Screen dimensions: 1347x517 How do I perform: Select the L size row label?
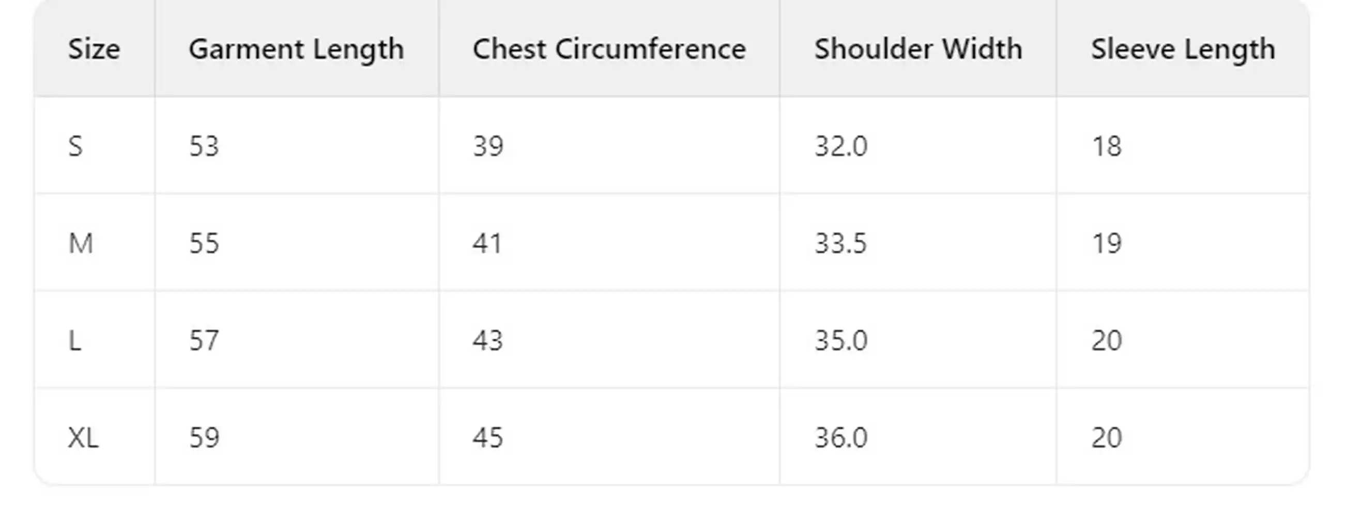pos(75,341)
